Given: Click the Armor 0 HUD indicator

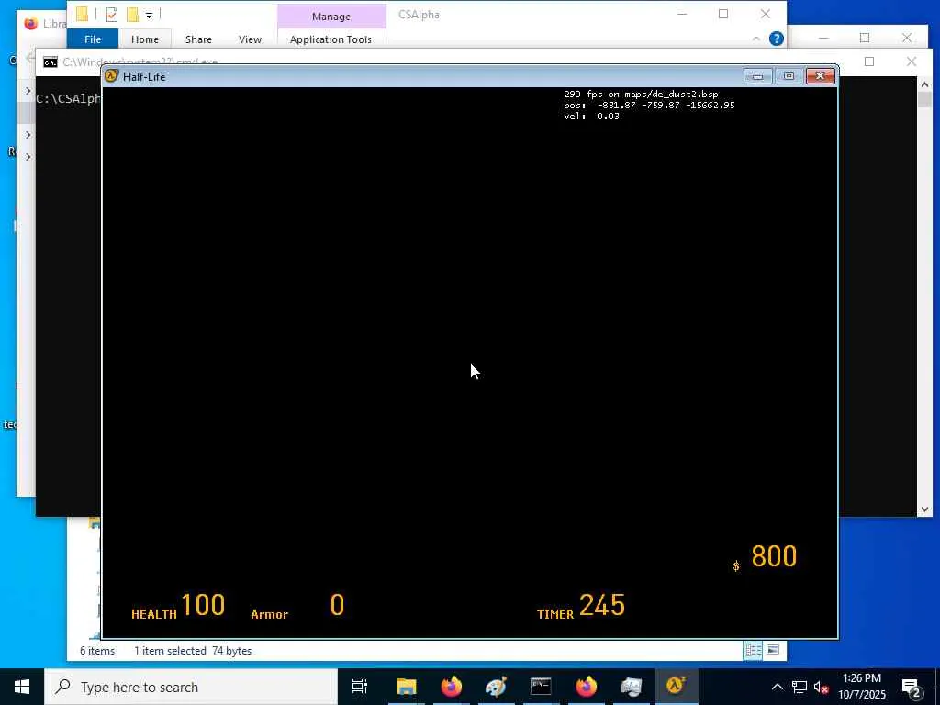Looking at the screenshot, I should pos(298,606).
